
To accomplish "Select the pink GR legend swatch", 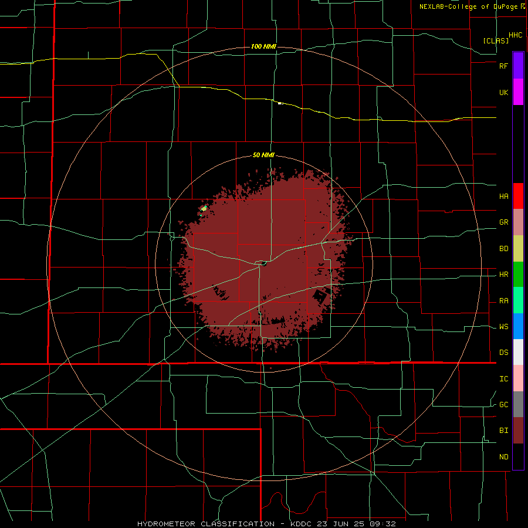I will 518,222.
